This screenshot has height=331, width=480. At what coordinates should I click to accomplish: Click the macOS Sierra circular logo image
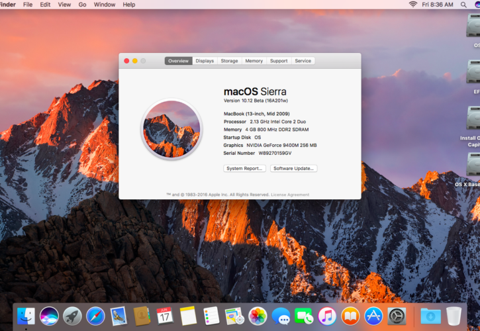point(171,129)
